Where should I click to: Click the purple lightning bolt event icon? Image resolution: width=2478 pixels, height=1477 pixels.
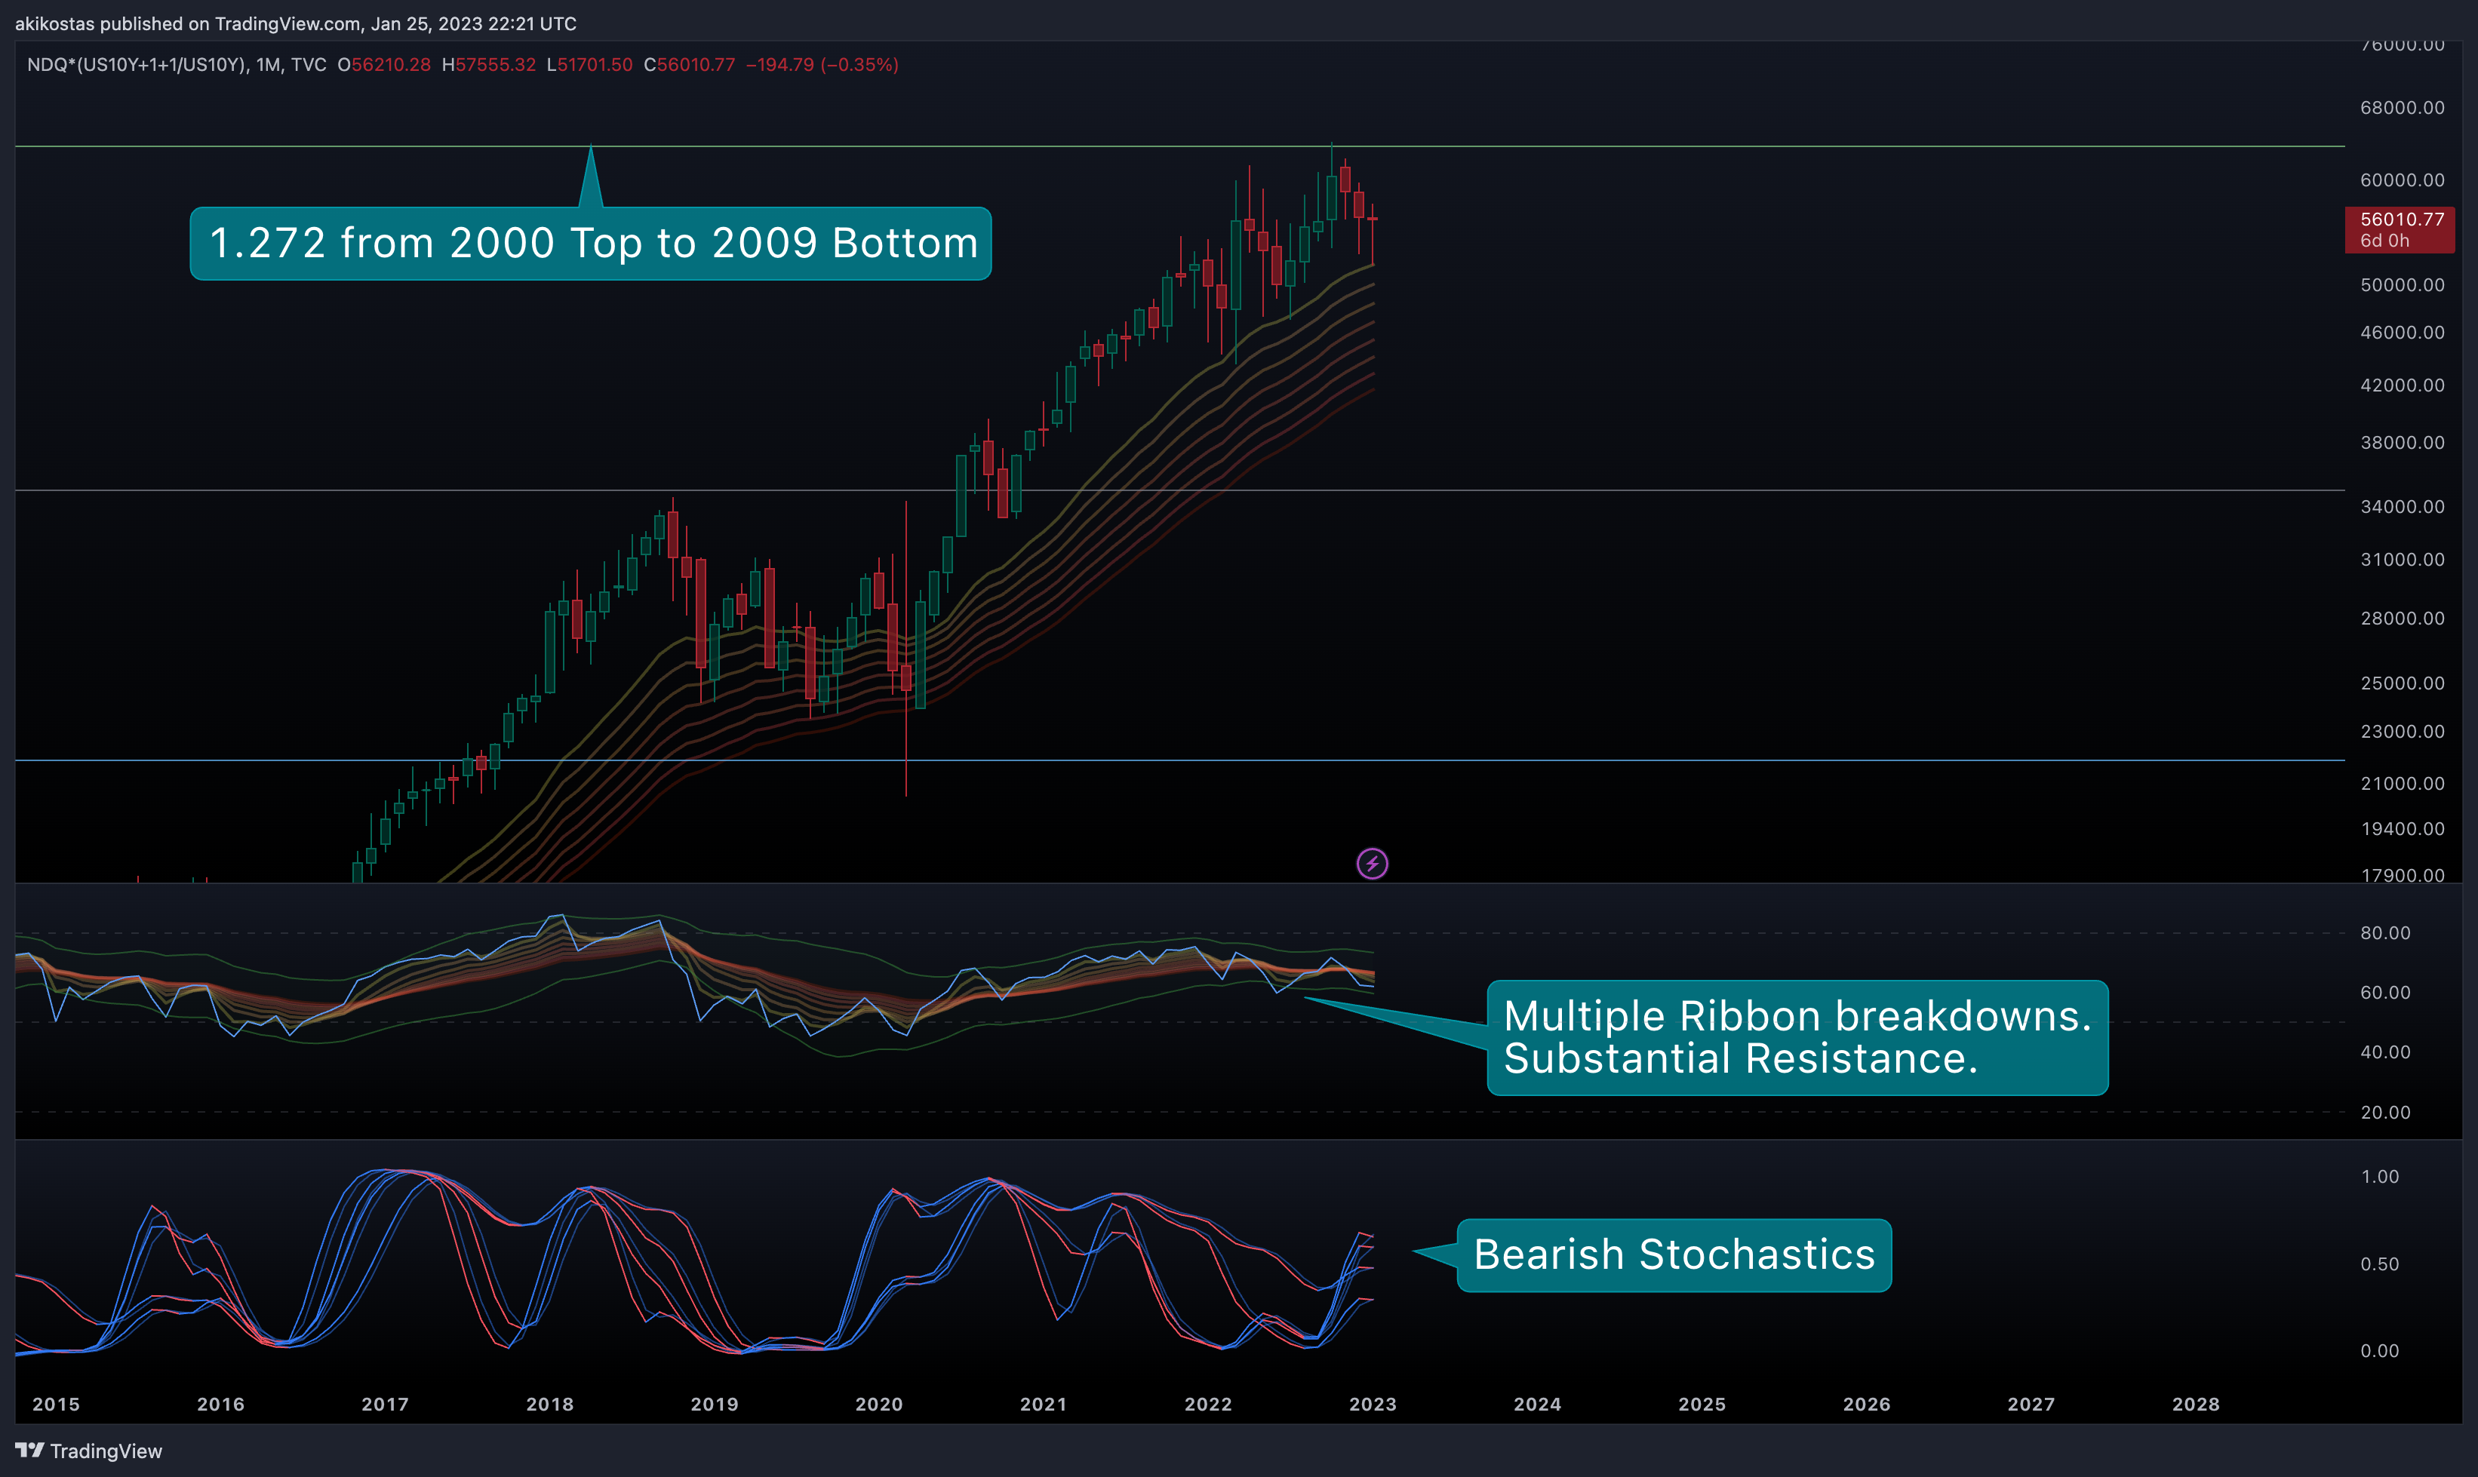tap(1372, 863)
